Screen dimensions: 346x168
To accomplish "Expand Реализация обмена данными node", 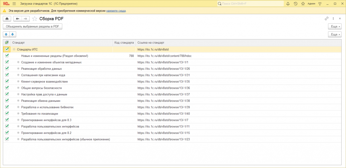I will [x=18, y=101].
